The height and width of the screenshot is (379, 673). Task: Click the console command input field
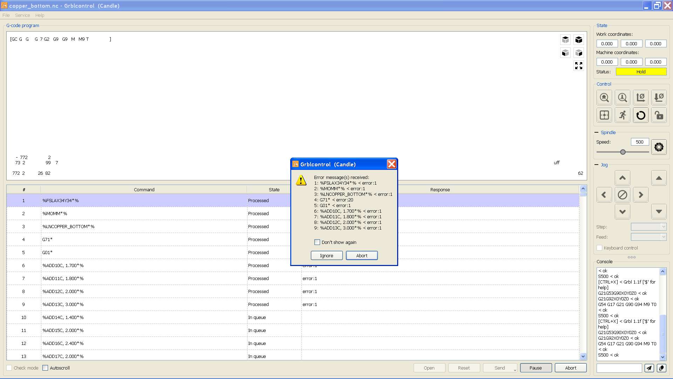(619, 368)
